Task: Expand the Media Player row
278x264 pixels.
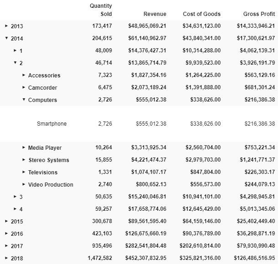Action: 24,147
